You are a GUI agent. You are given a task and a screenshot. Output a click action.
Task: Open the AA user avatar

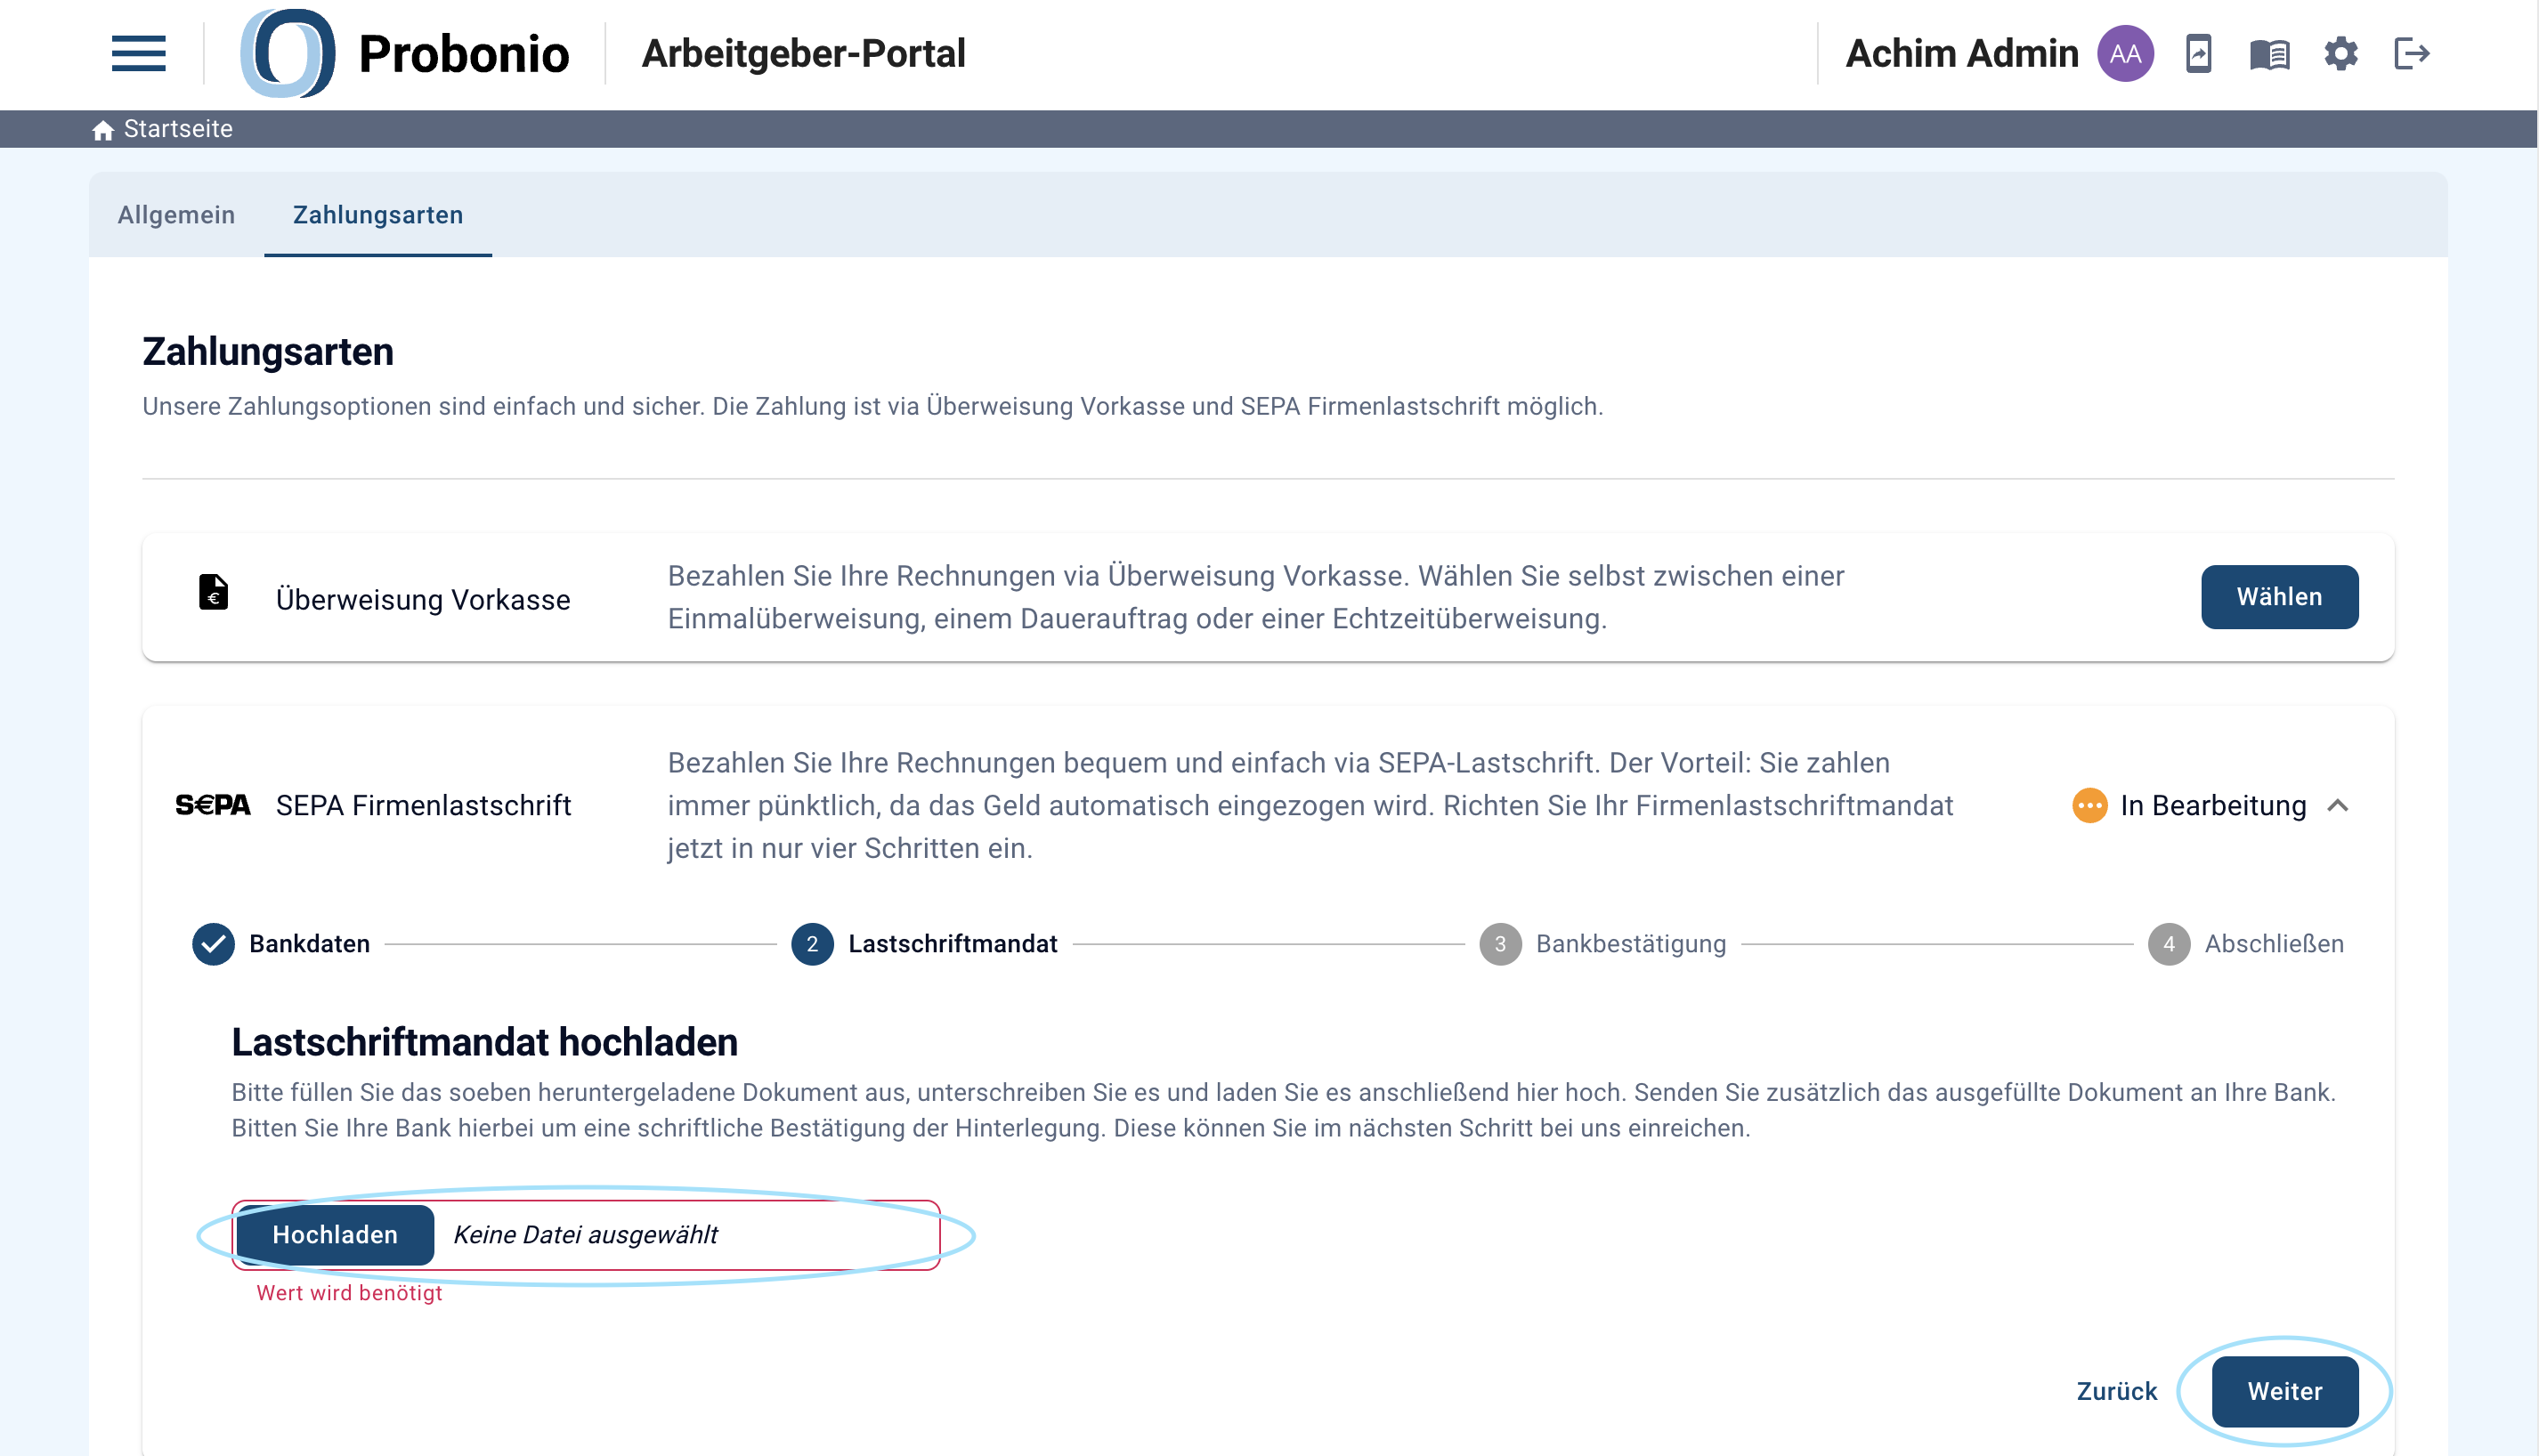[2125, 53]
